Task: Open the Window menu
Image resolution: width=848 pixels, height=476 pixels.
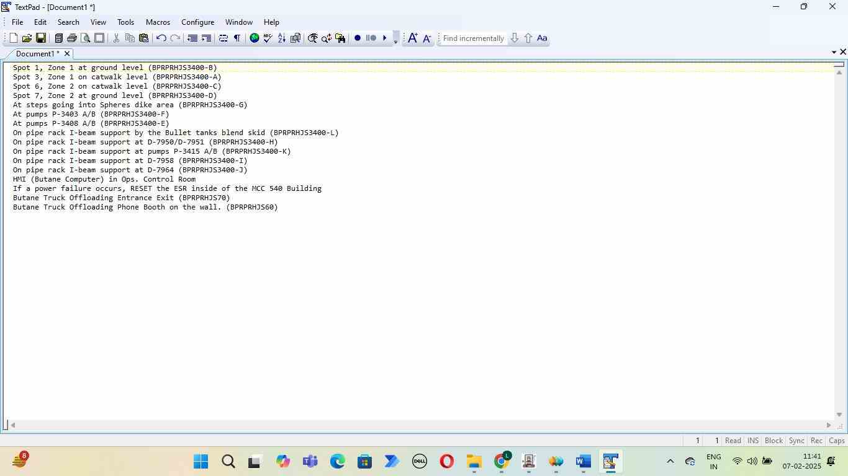Action: pos(239,22)
